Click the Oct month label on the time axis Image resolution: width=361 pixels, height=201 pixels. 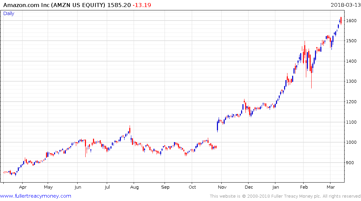(192, 187)
